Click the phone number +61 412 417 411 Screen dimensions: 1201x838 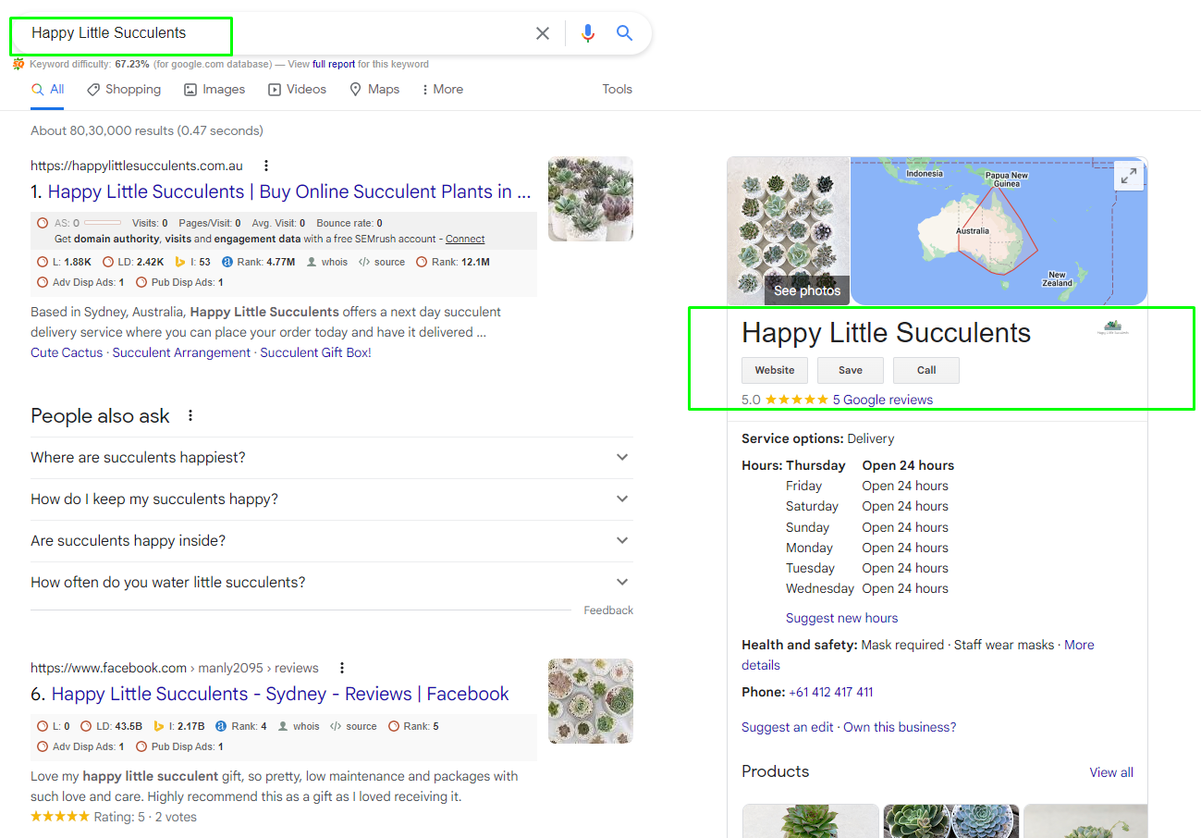830,693
